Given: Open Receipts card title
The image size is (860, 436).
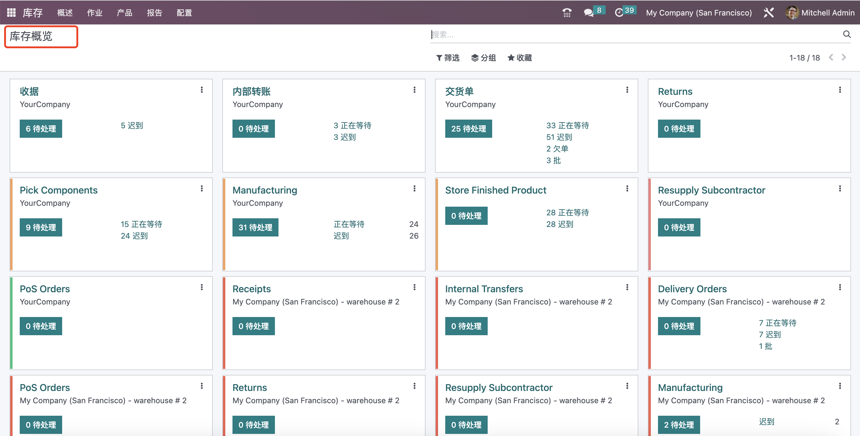Looking at the screenshot, I should [x=251, y=288].
